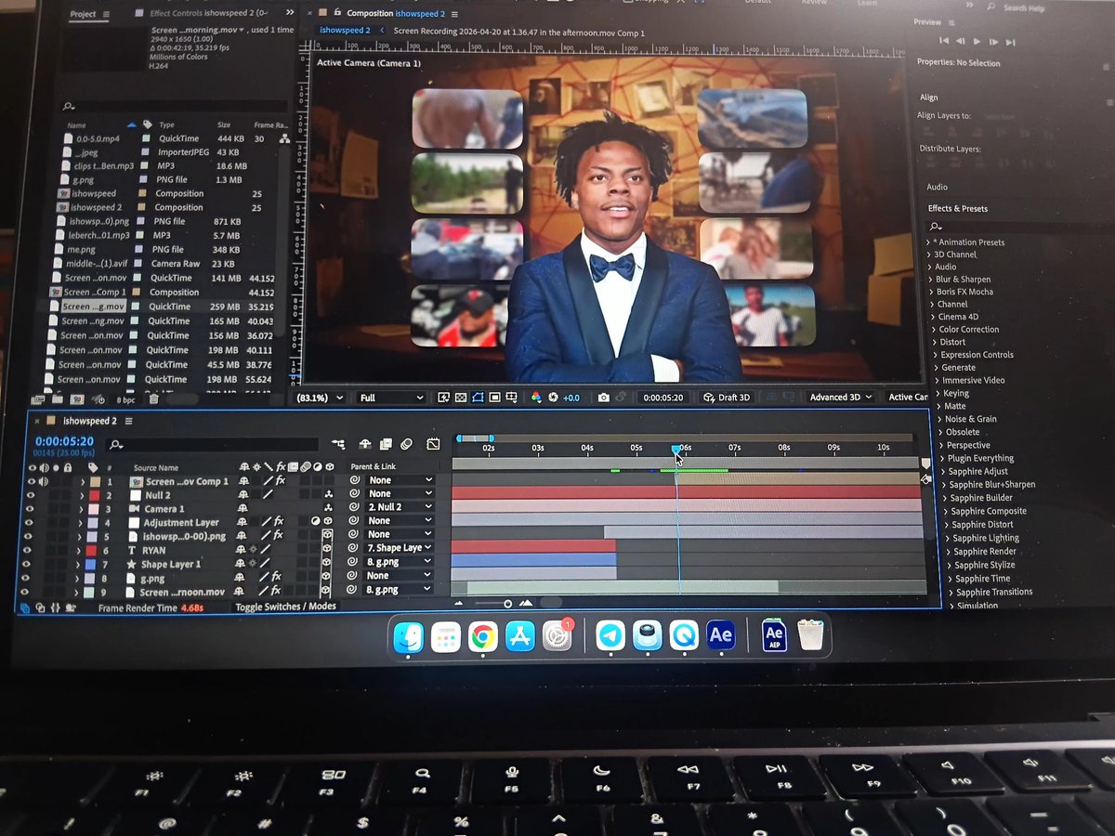Open grid and guide options icon
This screenshot has height=836, width=1115.
coord(512,397)
